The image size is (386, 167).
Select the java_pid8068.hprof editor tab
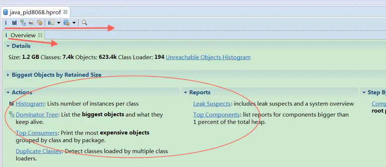click(35, 12)
